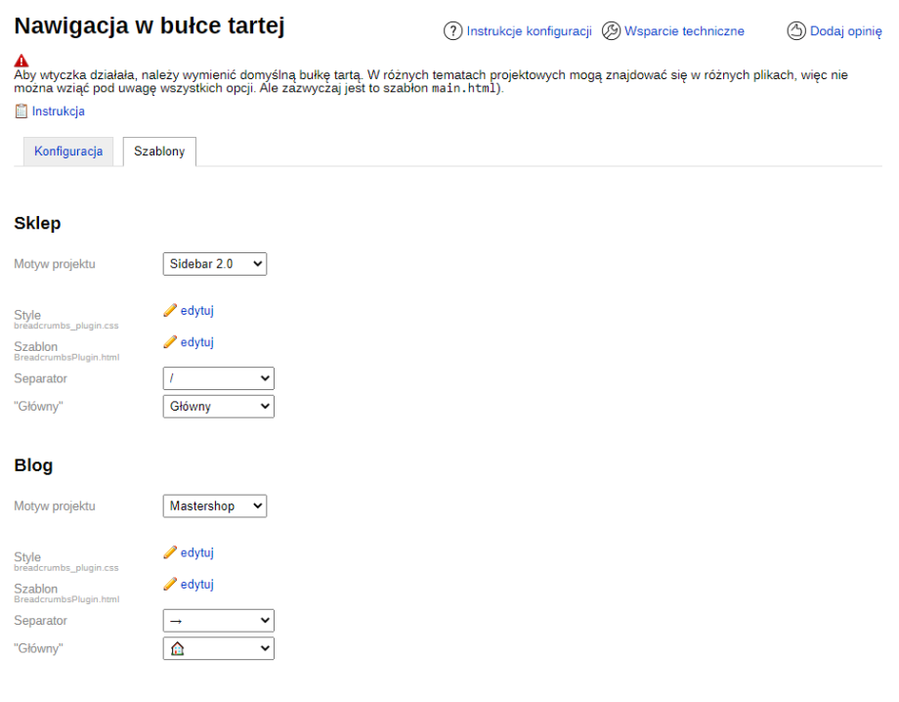899x702 pixels.
Task: Expand the Blog "Główny" dropdown with house icon
Action: (x=218, y=648)
